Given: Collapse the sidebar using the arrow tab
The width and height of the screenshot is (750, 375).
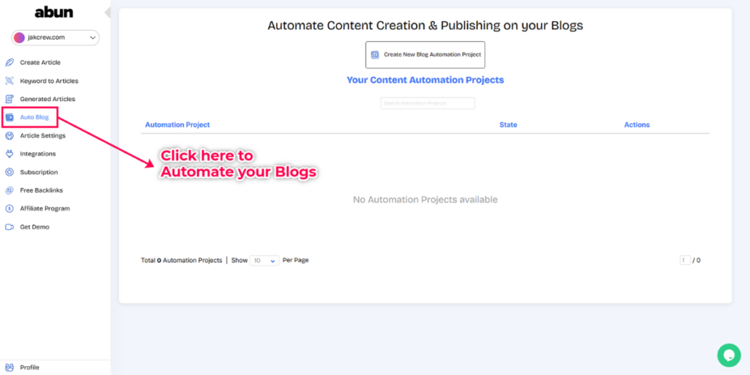Looking at the screenshot, I should [x=108, y=12].
